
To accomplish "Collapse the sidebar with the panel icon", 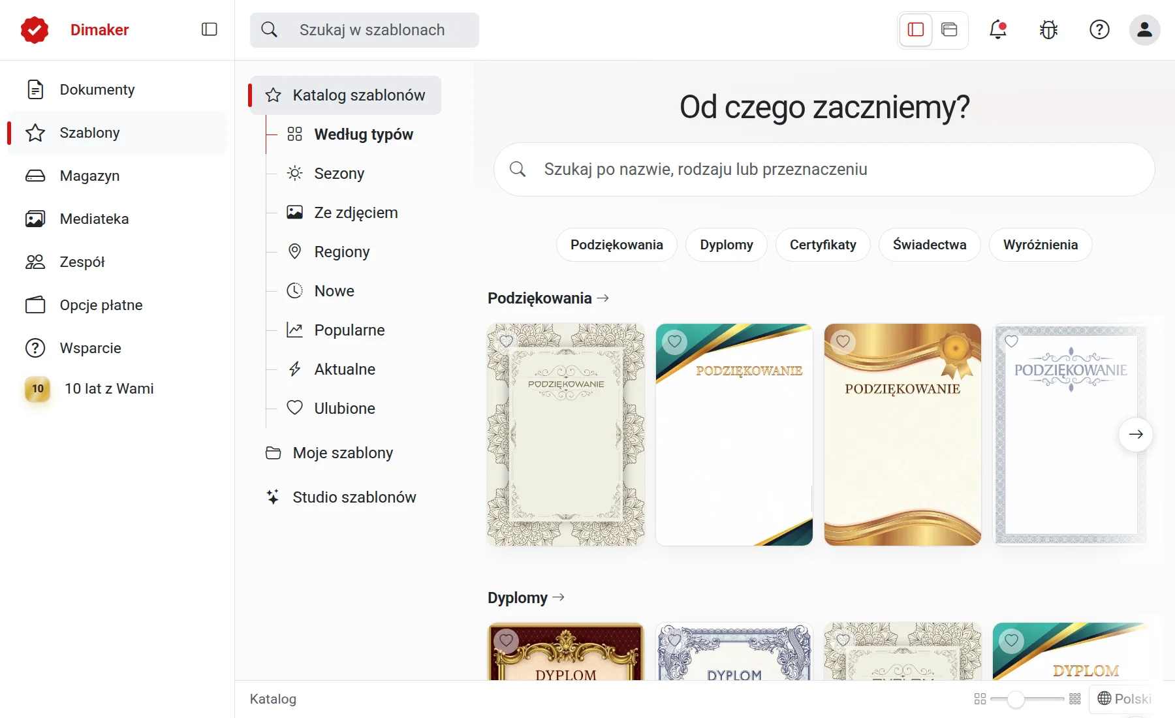I will click(209, 29).
